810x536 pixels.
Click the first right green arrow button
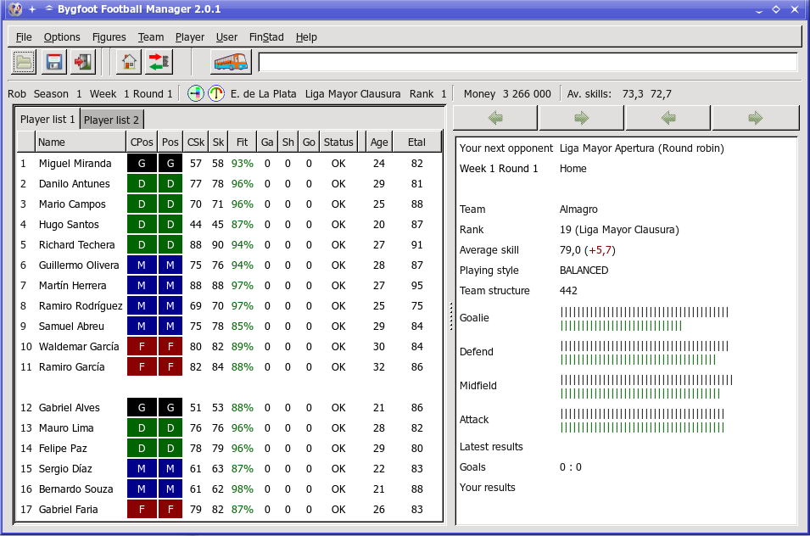pos(581,118)
